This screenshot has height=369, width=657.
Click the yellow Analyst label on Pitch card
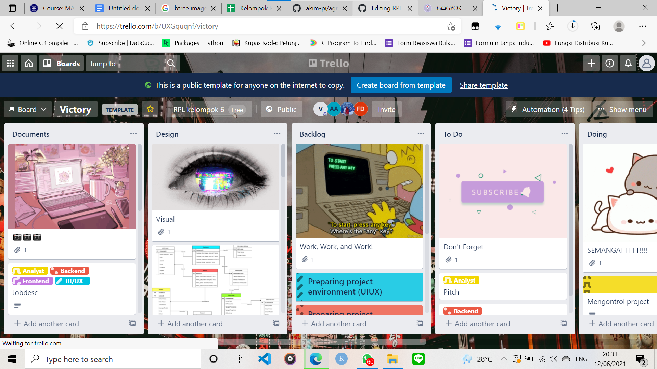coord(461,281)
